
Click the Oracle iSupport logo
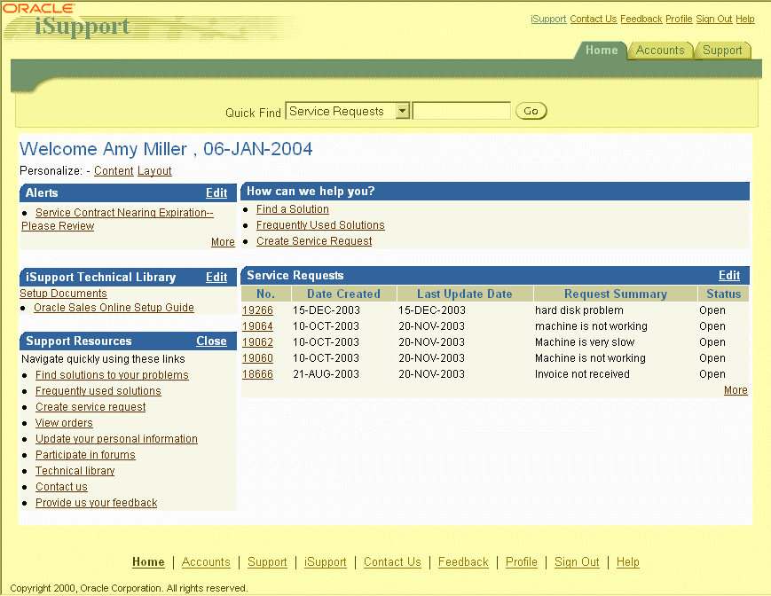click(x=67, y=20)
